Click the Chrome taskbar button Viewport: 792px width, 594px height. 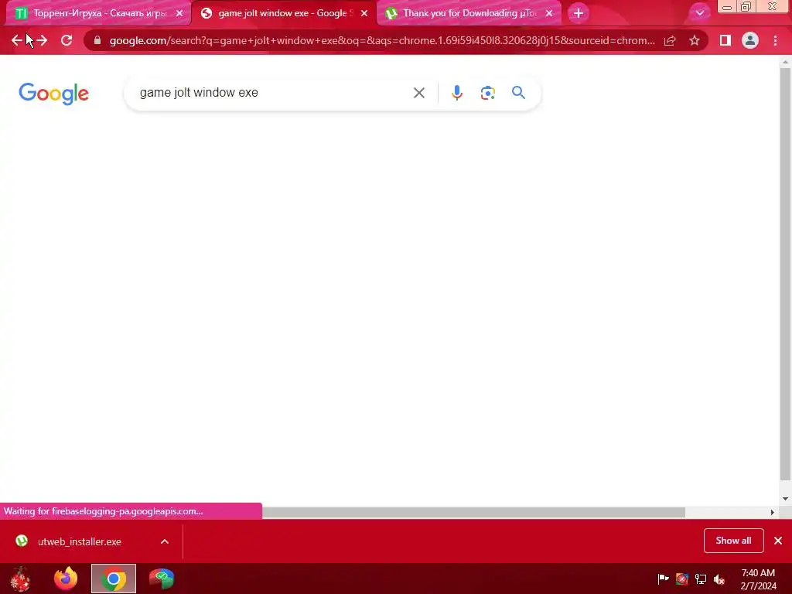113,579
